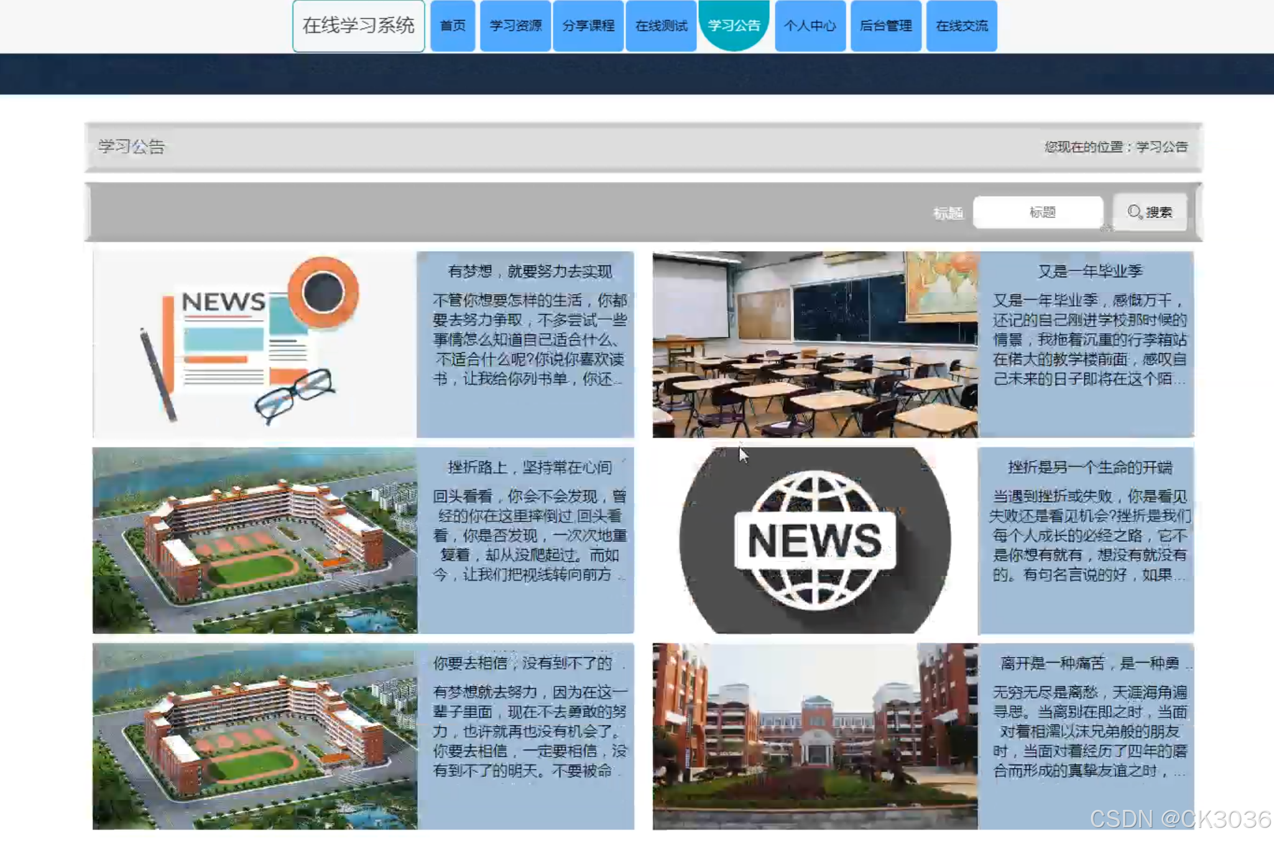This screenshot has width=1274, height=841.
Task: Go to 学习资源 navigation tab
Action: pyautogui.click(x=515, y=25)
